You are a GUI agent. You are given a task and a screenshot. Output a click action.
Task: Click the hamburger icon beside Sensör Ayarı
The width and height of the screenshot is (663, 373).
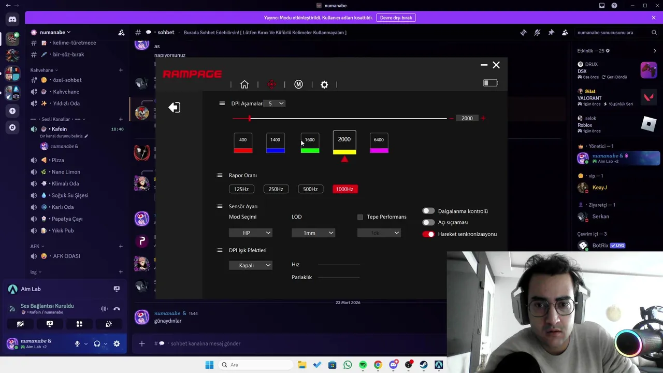[220, 206]
